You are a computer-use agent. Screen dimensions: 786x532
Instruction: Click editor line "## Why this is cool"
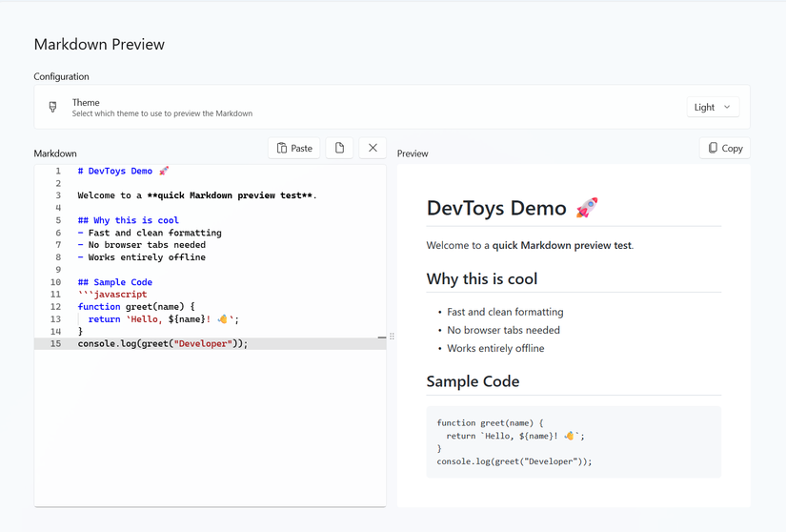129,220
